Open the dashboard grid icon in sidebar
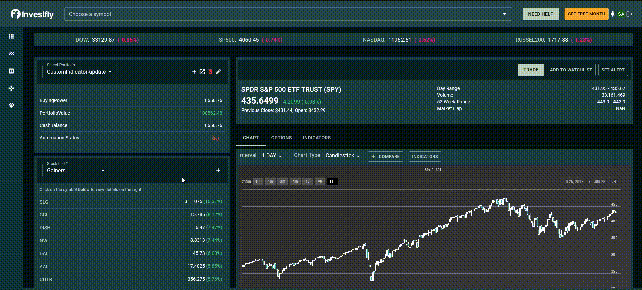 click(x=11, y=36)
